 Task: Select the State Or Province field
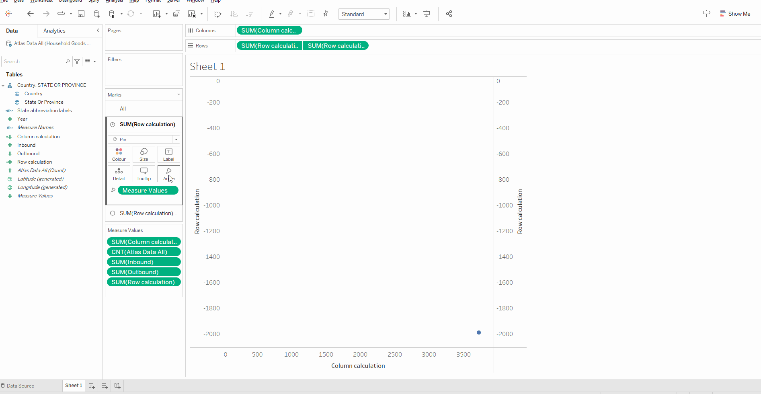tap(44, 102)
